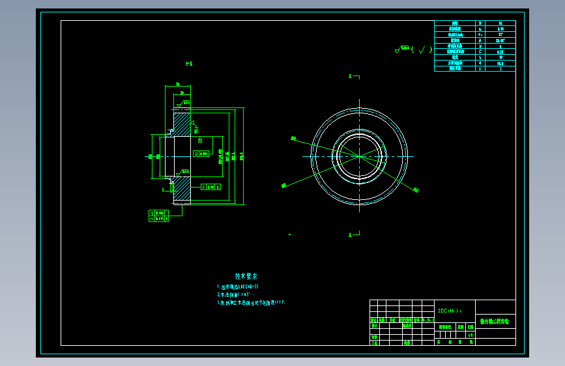Select the small square datum symbol at the bore
Screen dimensions: 565x366
click(200, 141)
